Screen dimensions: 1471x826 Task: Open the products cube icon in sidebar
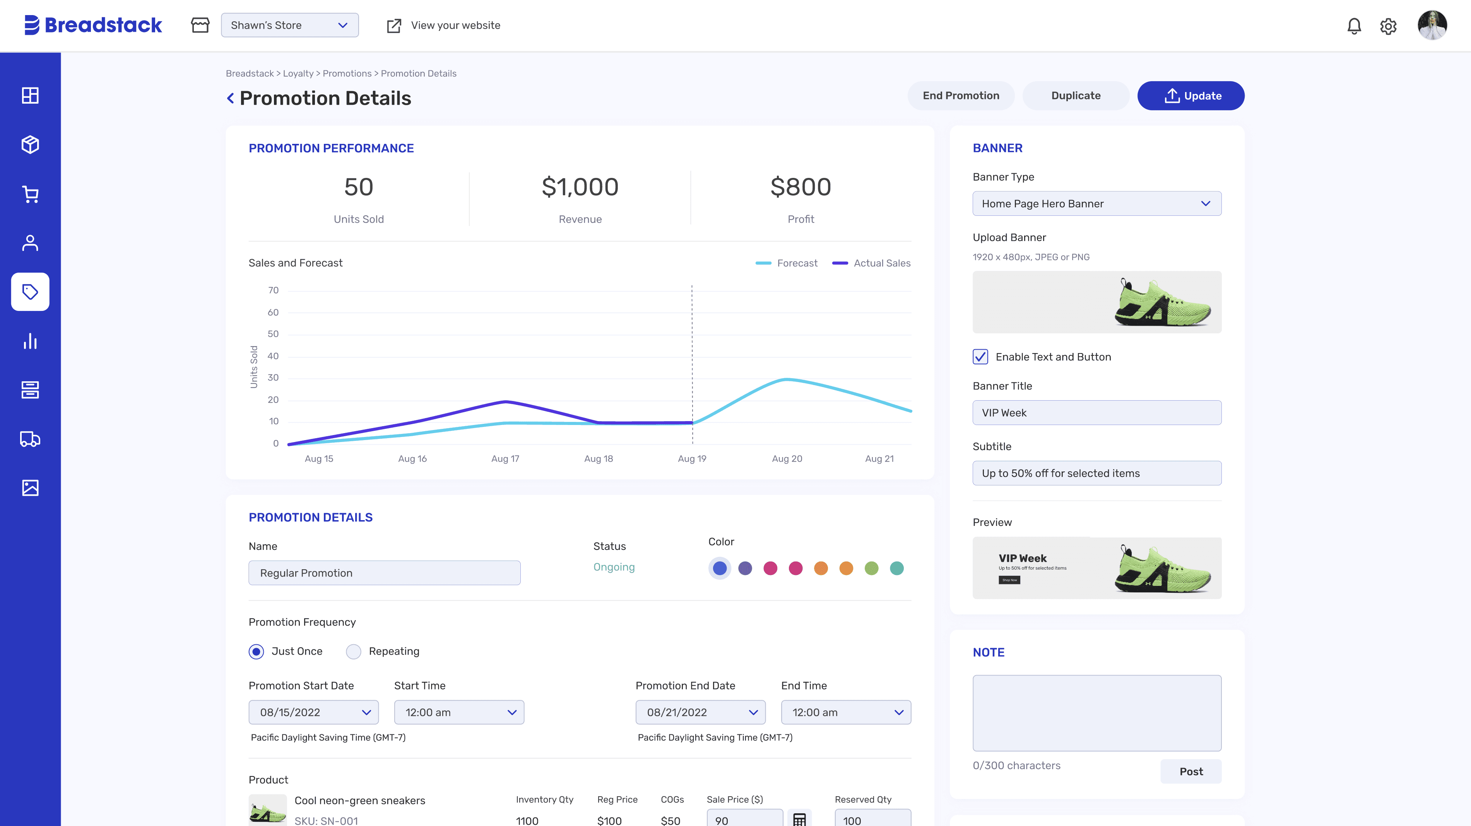(x=30, y=144)
